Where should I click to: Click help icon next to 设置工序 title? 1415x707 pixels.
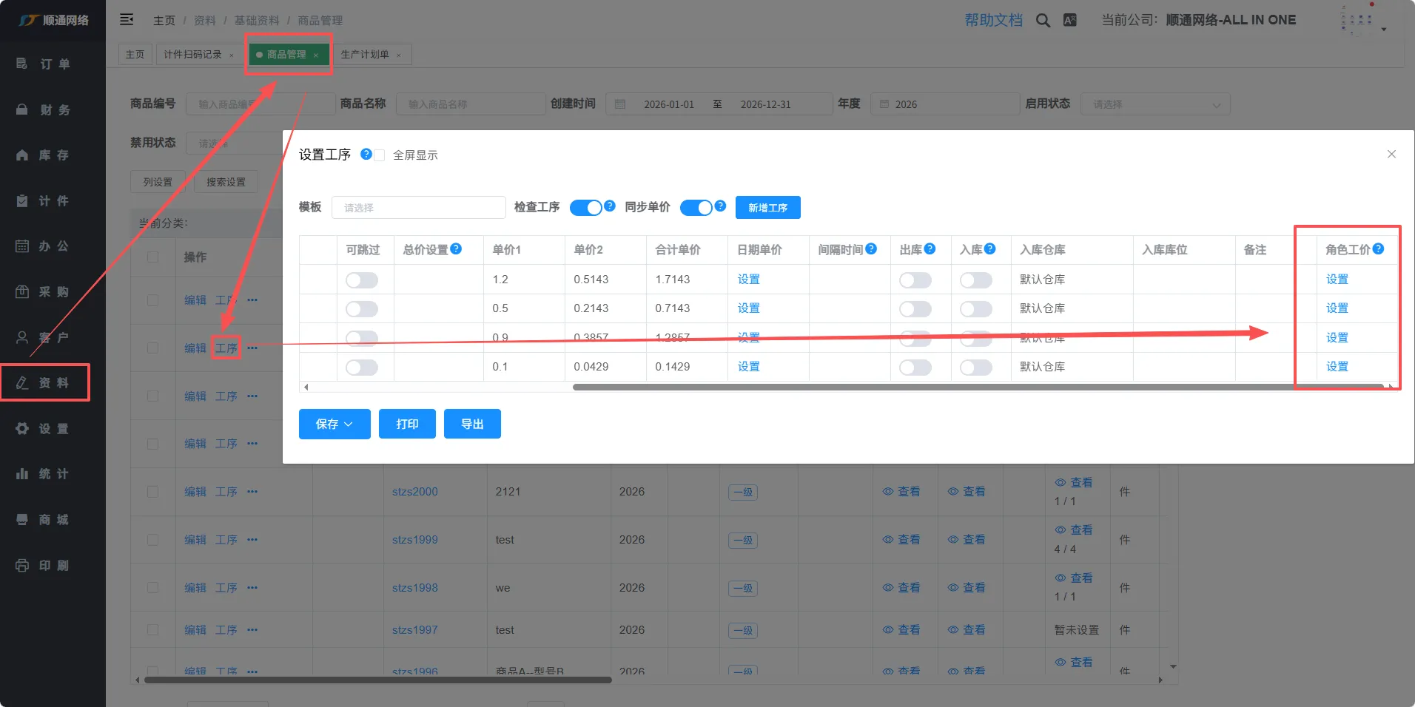click(366, 154)
